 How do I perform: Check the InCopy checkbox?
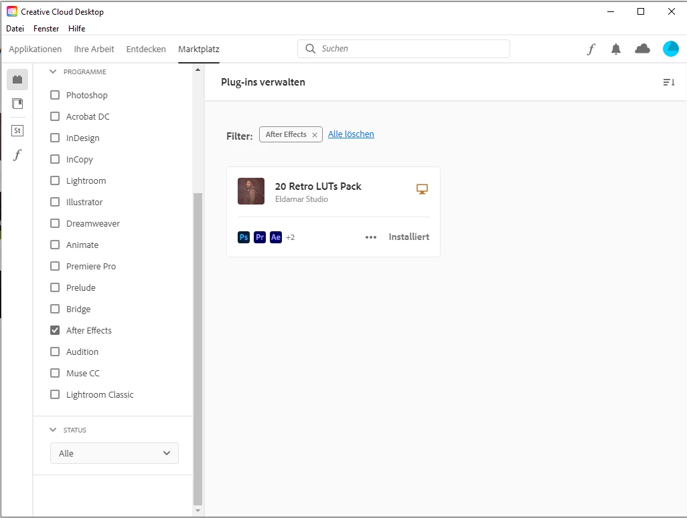[55, 159]
